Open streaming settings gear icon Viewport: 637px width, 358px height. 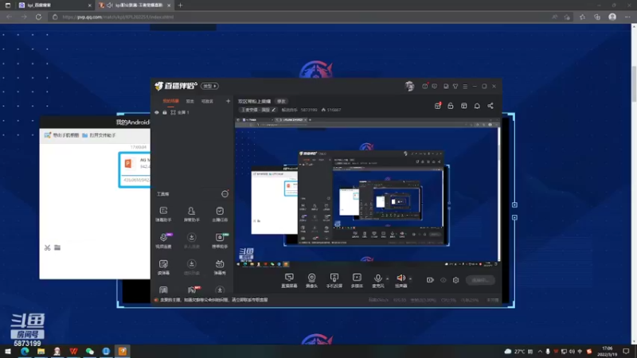point(455,280)
